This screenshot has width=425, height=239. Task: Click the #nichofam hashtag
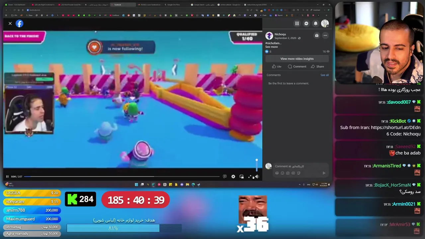[x=273, y=43]
